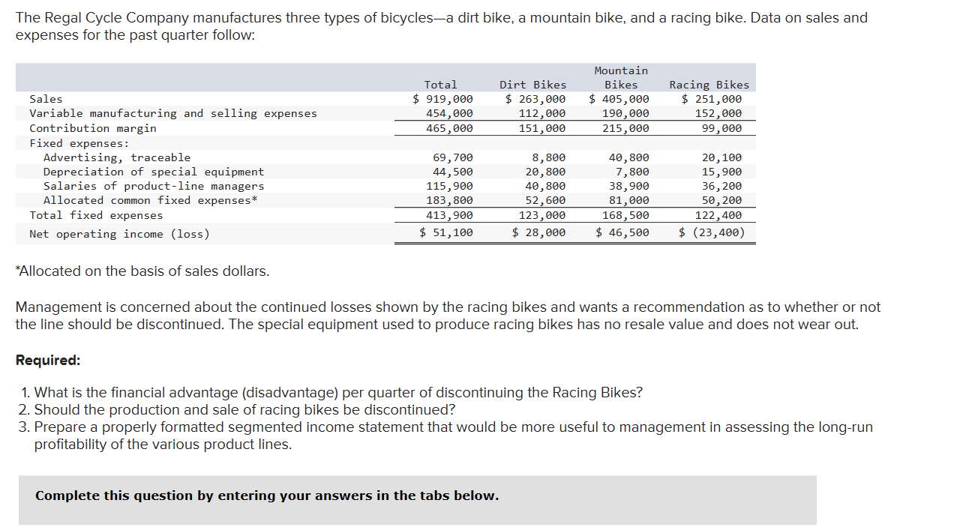The height and width of the screenshot is (530, 969).
Task: Click the 'Total fixed expenses' label
Action: pos(96,215)
